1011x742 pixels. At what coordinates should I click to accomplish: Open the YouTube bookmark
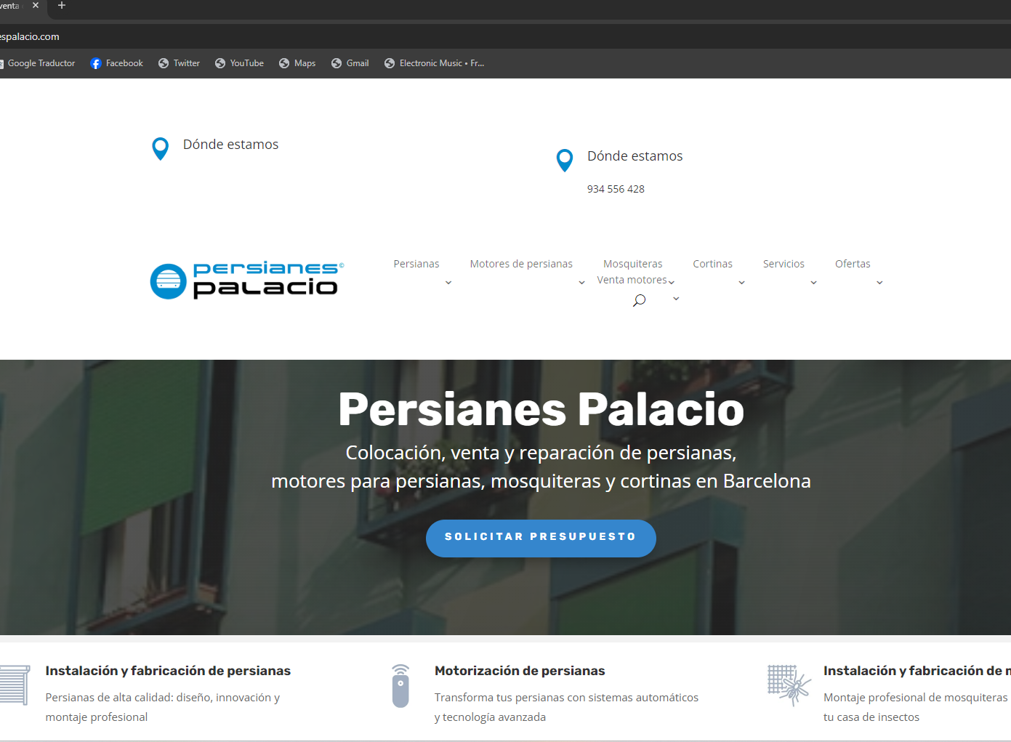(x=240, y=63)
